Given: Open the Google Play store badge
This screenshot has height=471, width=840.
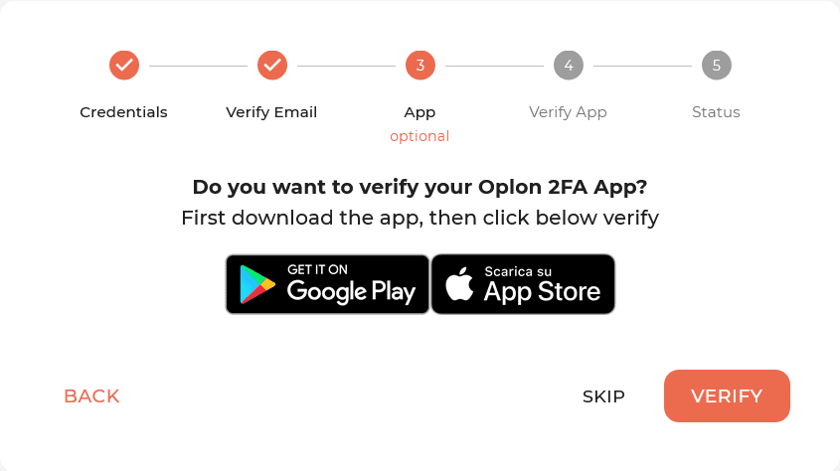Looking at the screenshot, I should (x=328, y=284).
